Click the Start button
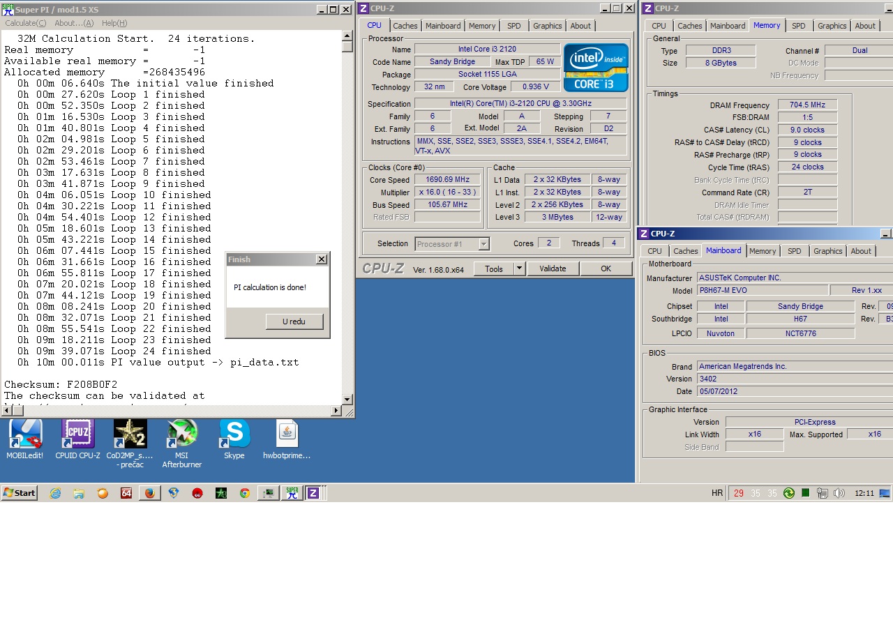The image size is (893, 643). point(20,493)
